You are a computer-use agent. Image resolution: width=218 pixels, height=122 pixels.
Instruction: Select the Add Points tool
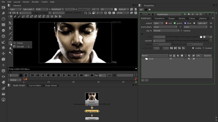(11, 28)
